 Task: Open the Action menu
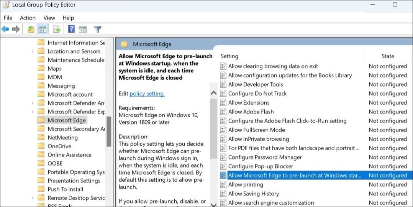coord(28,18)
